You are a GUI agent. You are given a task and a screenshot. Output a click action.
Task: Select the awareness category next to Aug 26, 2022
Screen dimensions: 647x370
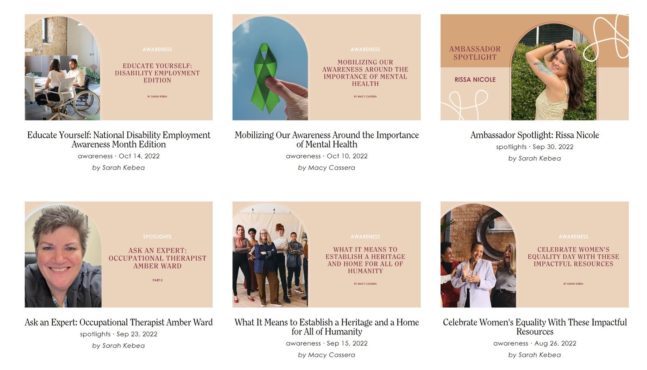click(x=511, y=343)
